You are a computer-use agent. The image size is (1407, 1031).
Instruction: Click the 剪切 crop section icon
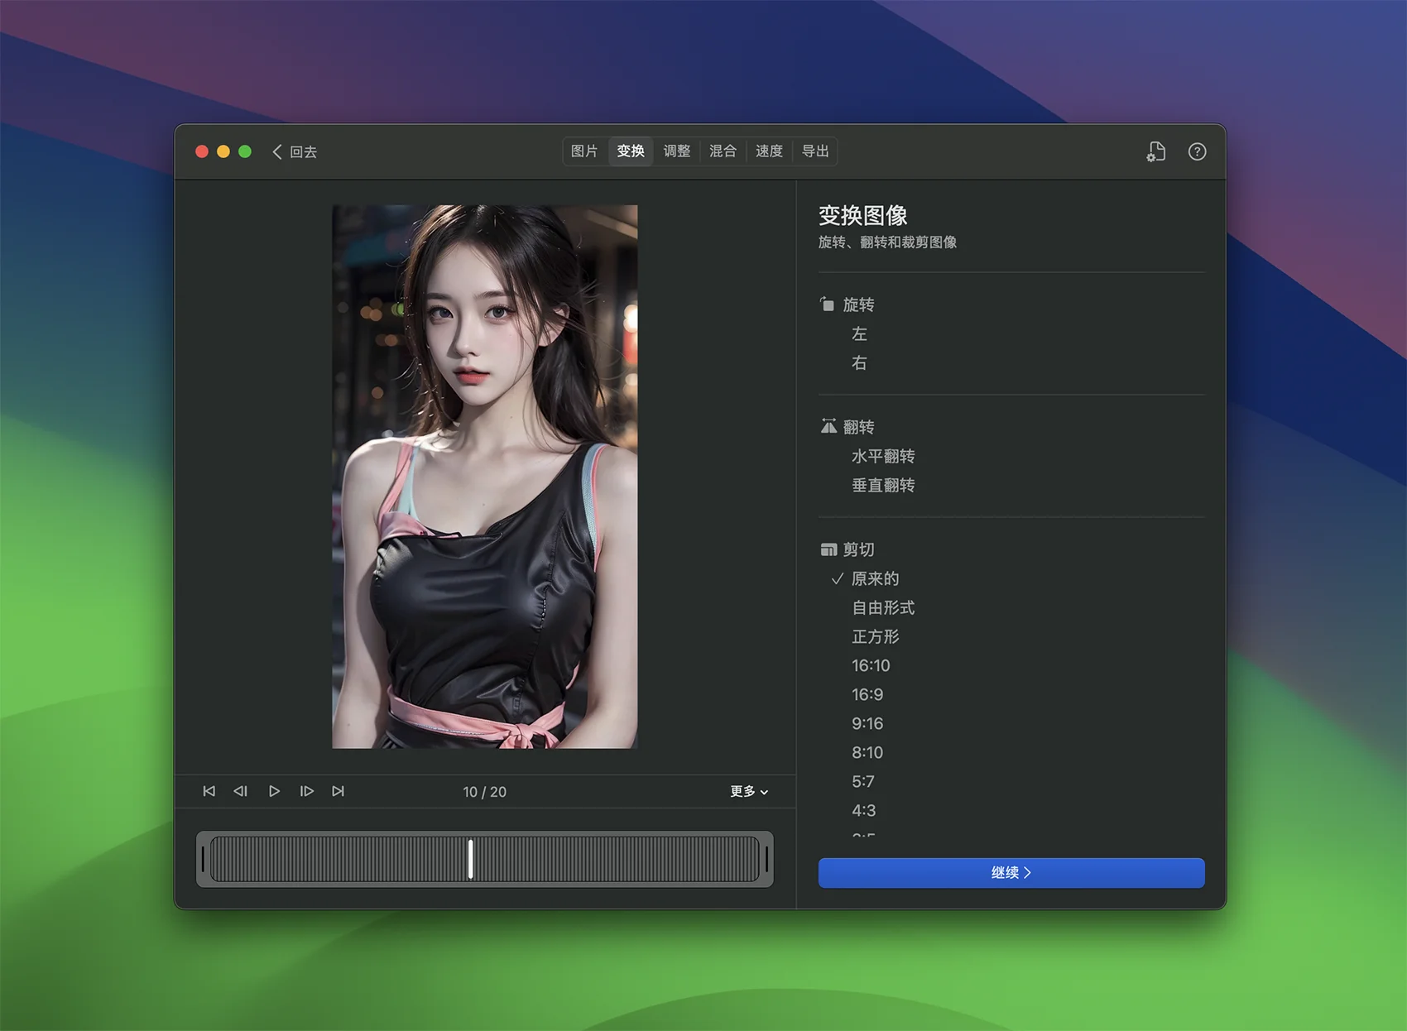(x=828, y=549)
